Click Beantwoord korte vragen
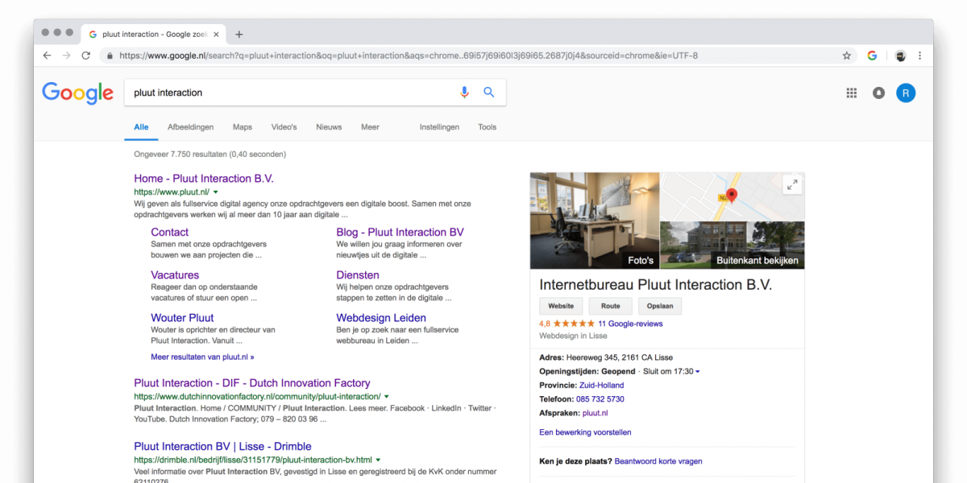The width and height of the screenshot is (967, 483). (x=658, y=461)
